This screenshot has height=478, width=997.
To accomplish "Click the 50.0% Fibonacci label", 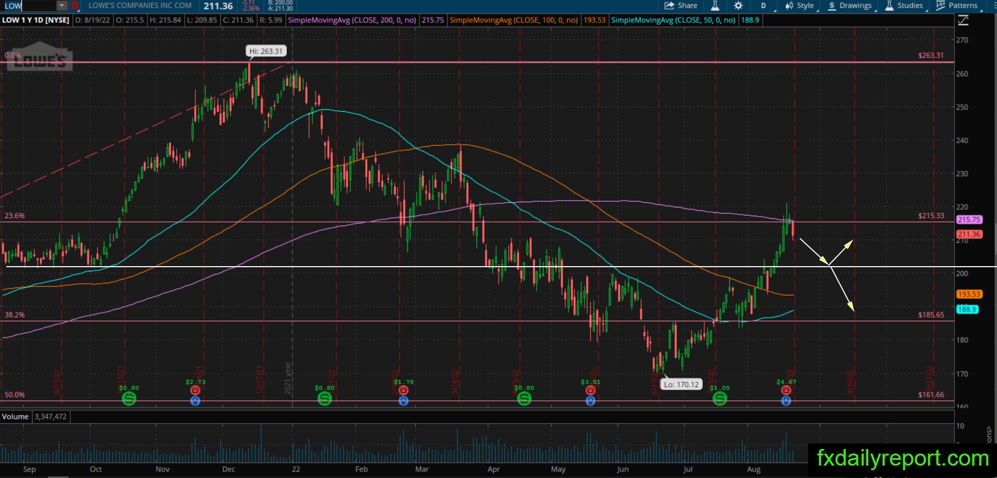I will point(14,394).
